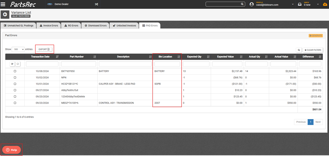Click the Difference filter field
The width and height of the screenshot is (329, 156).
pyautogui.click(x=310, y=64)
